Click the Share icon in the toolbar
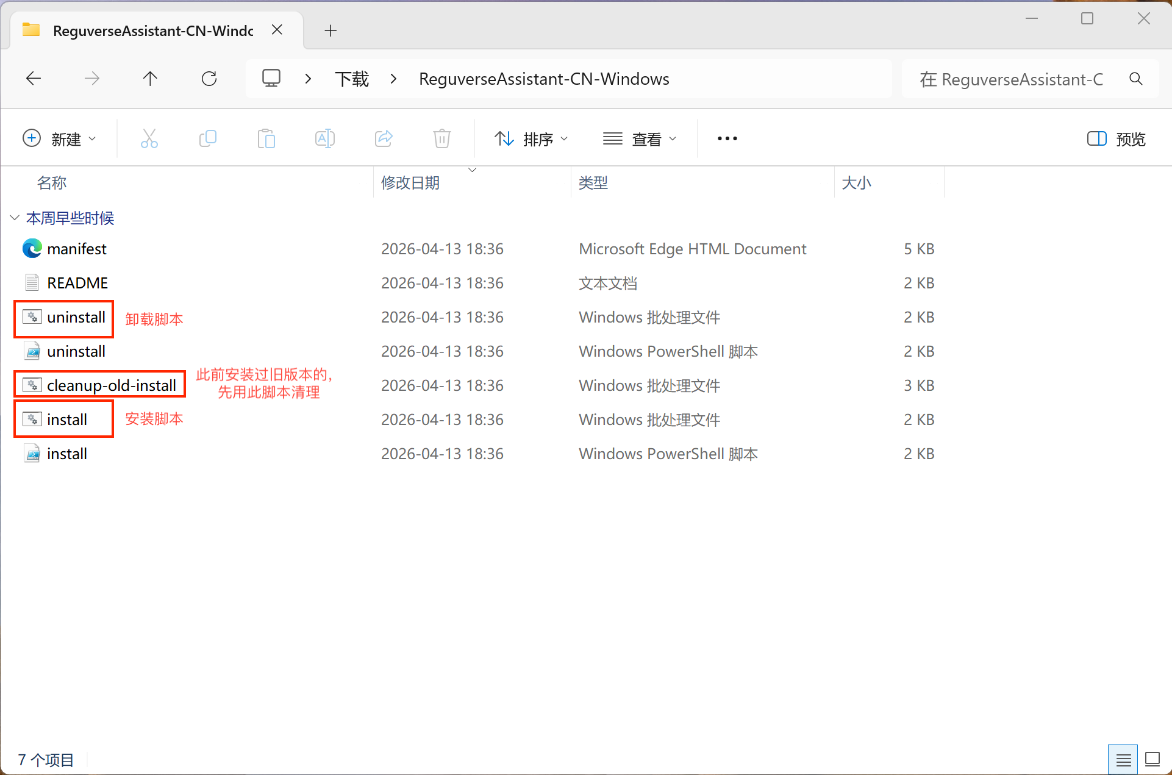Viewport: 1172px width, 775px height. [x=384, y=138]
